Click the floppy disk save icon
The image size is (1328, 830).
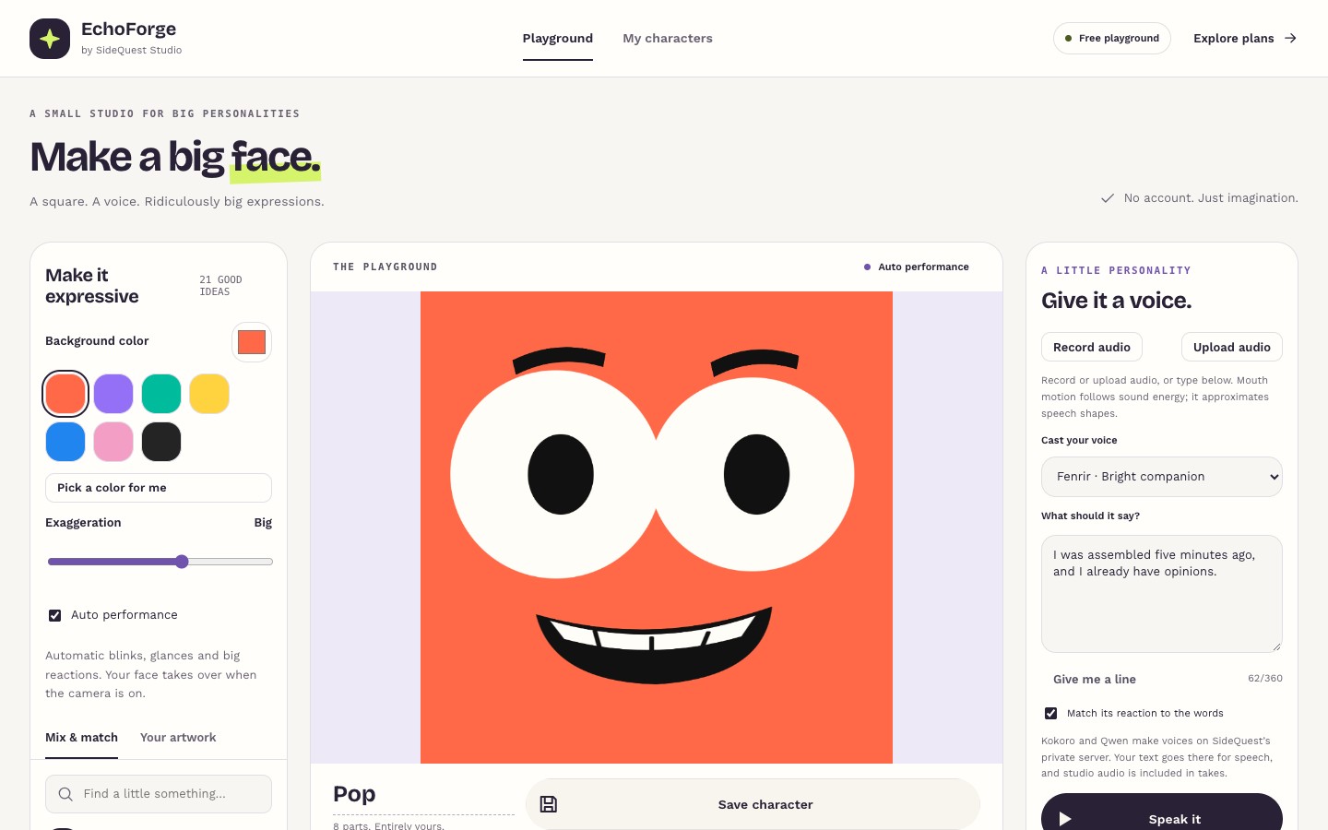click(549, 804)
